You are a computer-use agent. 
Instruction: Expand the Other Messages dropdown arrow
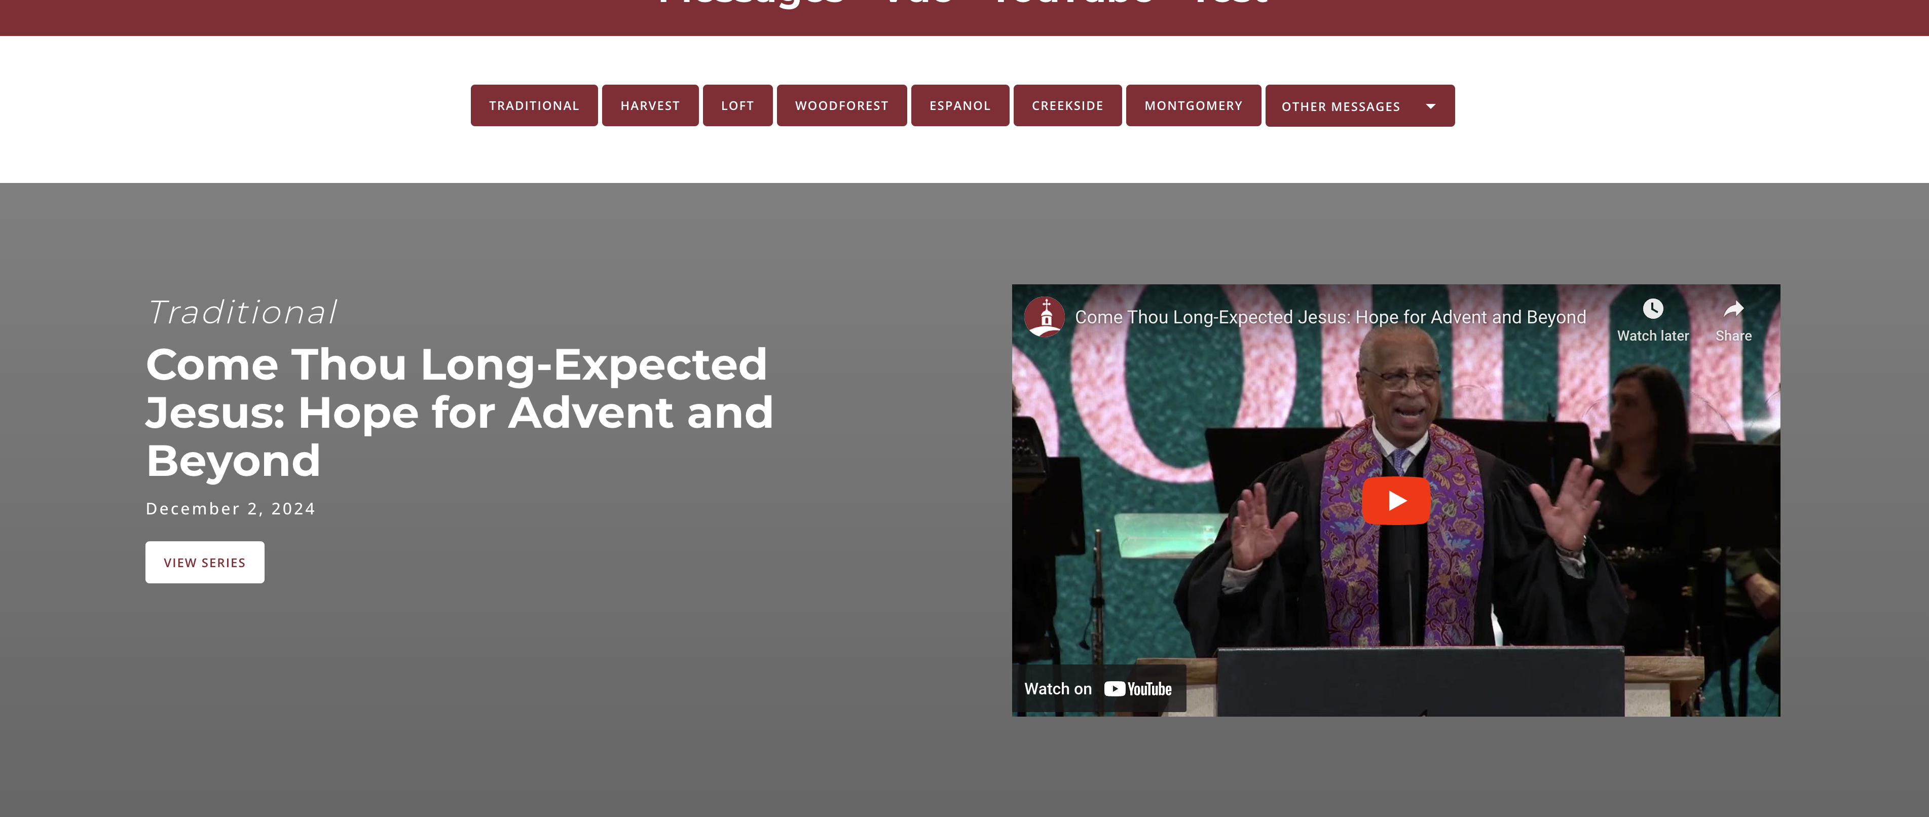pyautogui.click(x=1430, y=106)
